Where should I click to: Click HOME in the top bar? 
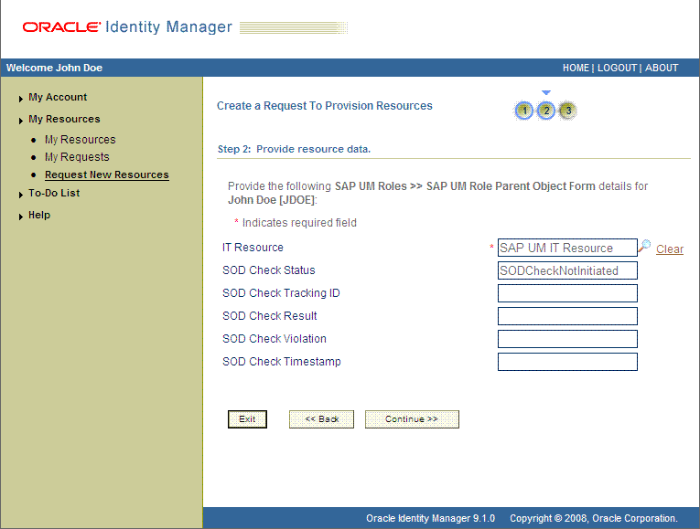coord(576,68)
